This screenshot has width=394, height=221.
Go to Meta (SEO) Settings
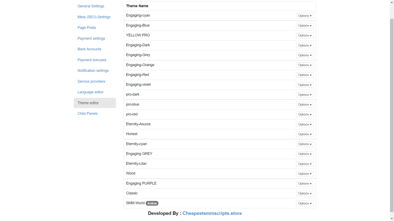[x=94, y=17]
